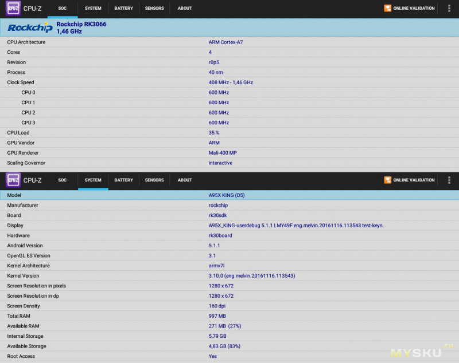Select SOC tab in upper bar
This screenshot has width=459, height=363.
tap(63, 8)
